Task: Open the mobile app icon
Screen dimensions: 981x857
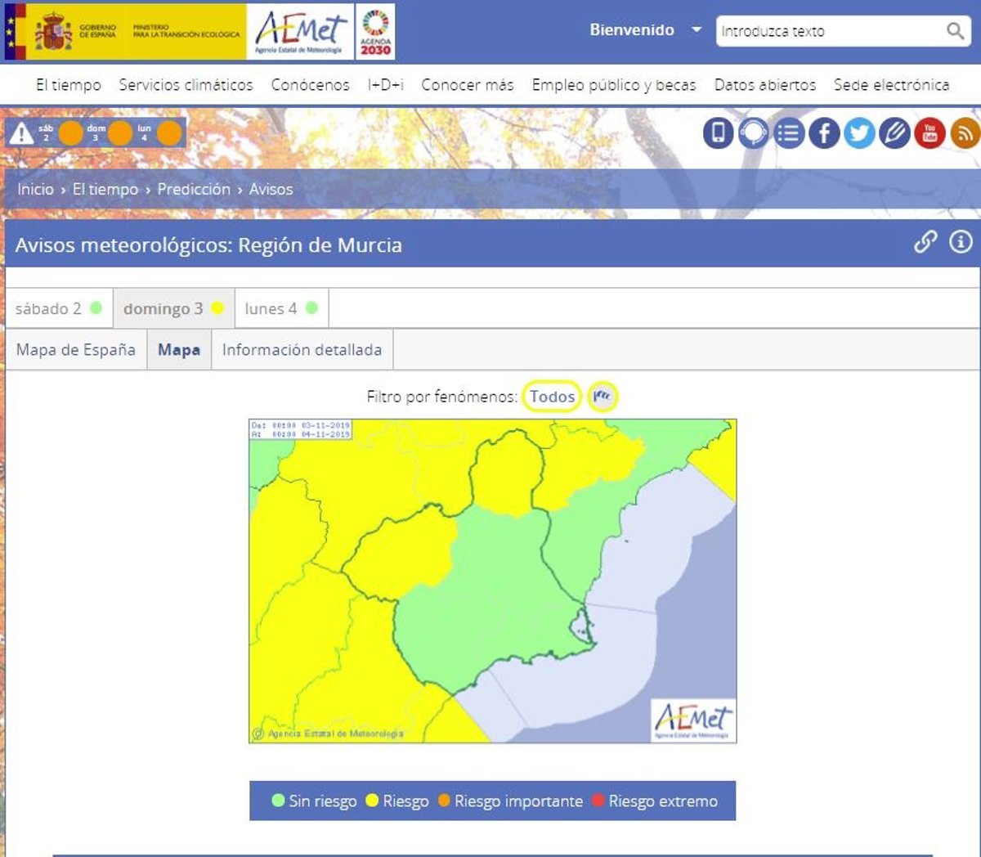Action: click(718, 133)
